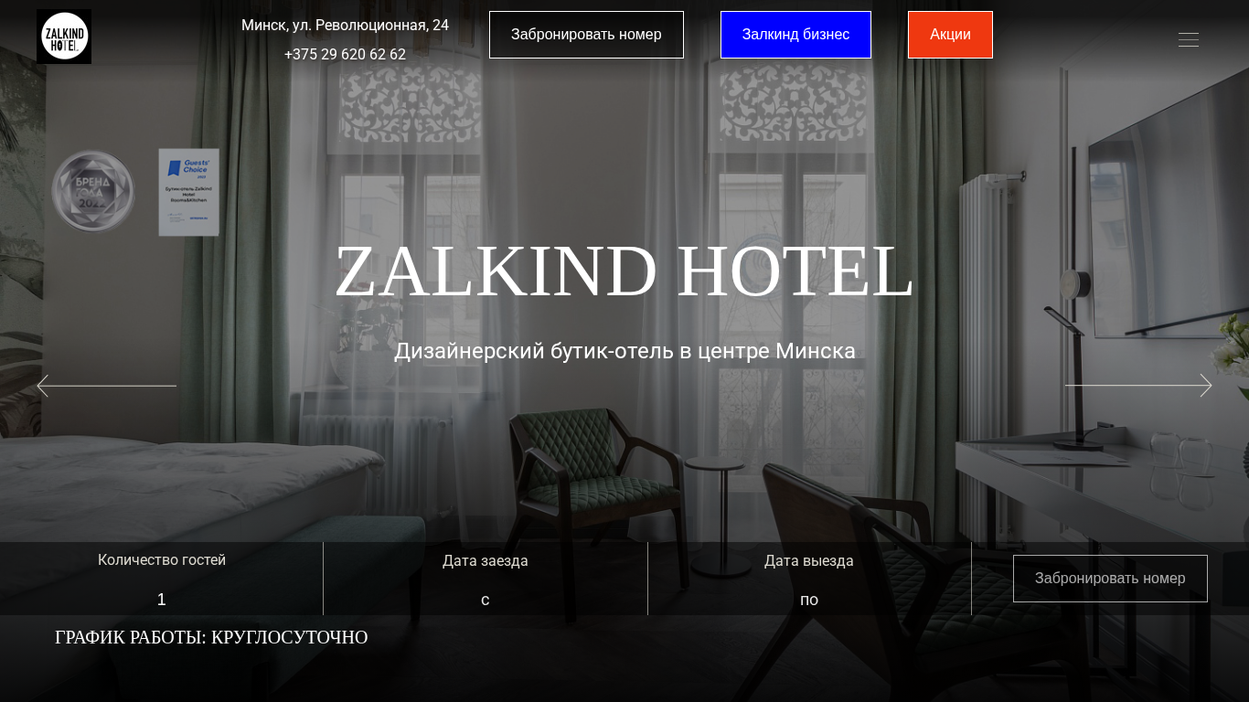Viewport: 1249px width, 702px height.
Task: Click bottom Забронировать номер button in booking bar
Action: tap(1110, 579)
